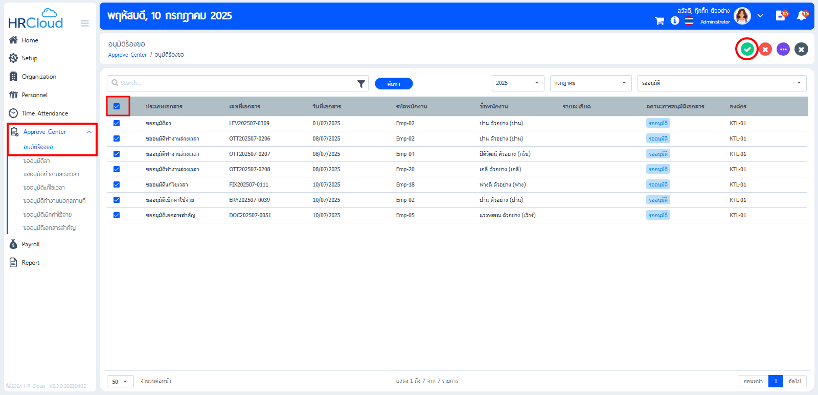Open the 2025 year dropdown
Screen dimensions: 818x395
pos(518,83)
